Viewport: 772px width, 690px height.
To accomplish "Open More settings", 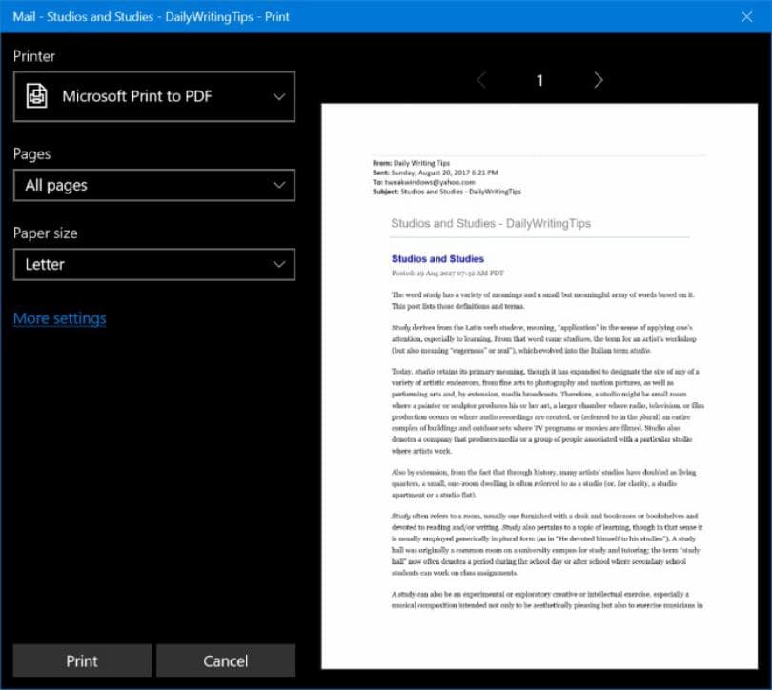I will pyautogui.click(x=59, y=318).
